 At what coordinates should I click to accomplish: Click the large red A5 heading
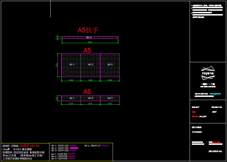click(87, 50)
